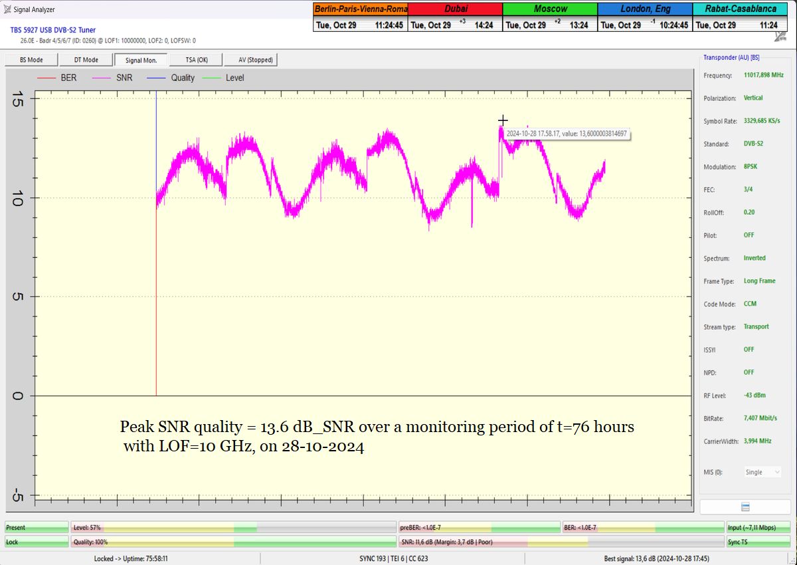Switch to DT Mode tab

click(86, 60)
